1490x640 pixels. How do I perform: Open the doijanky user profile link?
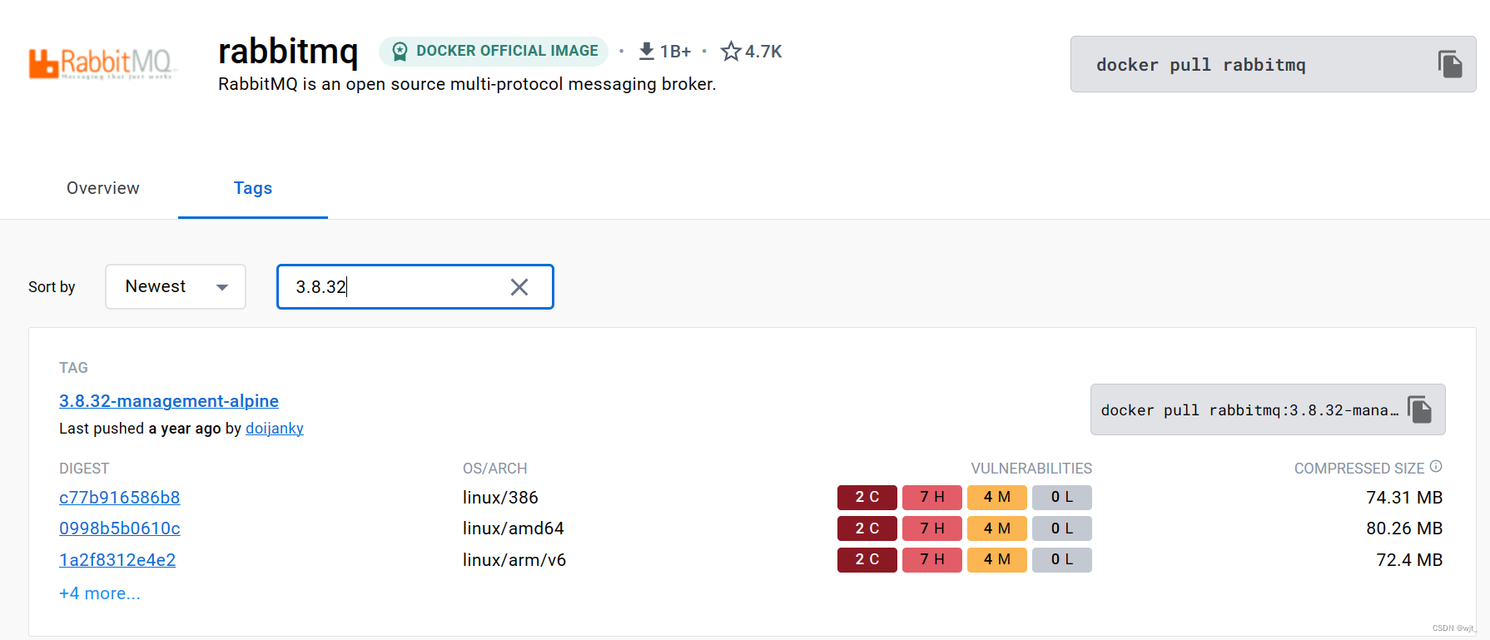[275, 429]
